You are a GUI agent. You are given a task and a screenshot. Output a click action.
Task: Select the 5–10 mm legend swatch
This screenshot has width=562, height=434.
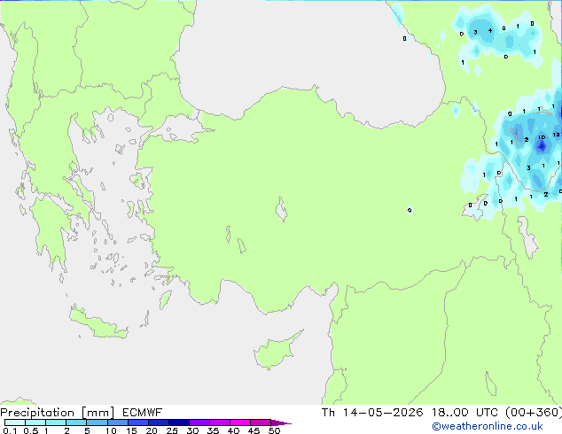point(97,422)
